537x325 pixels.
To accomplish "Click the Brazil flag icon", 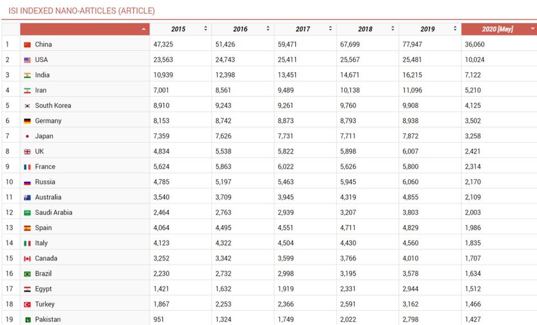I will click(27, 274).
